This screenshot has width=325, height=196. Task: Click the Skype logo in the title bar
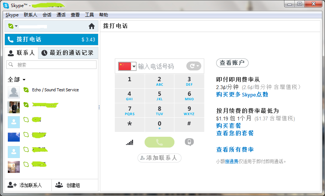click(6, 5)
